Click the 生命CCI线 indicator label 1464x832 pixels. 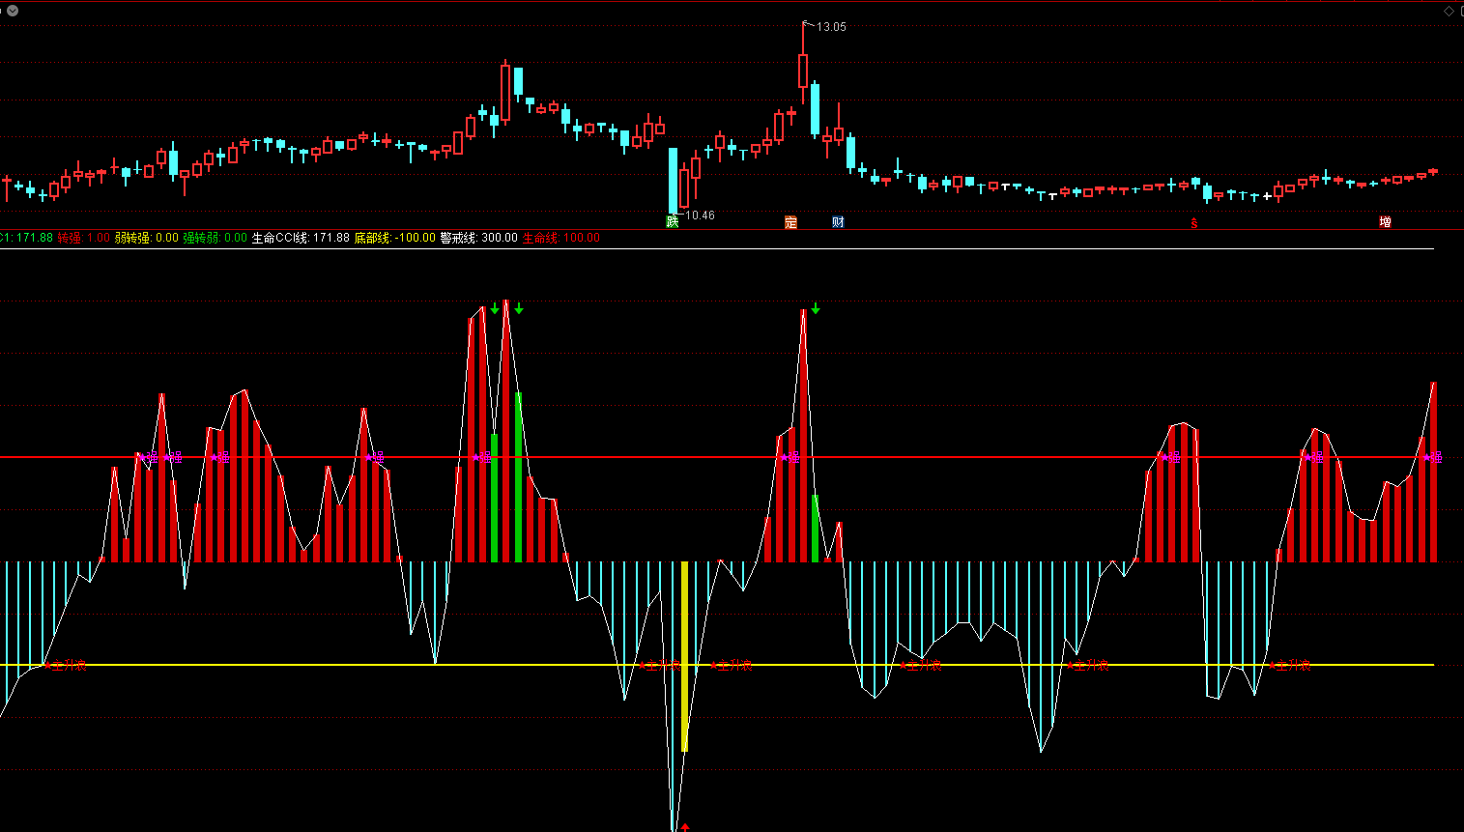click(301, 238)
